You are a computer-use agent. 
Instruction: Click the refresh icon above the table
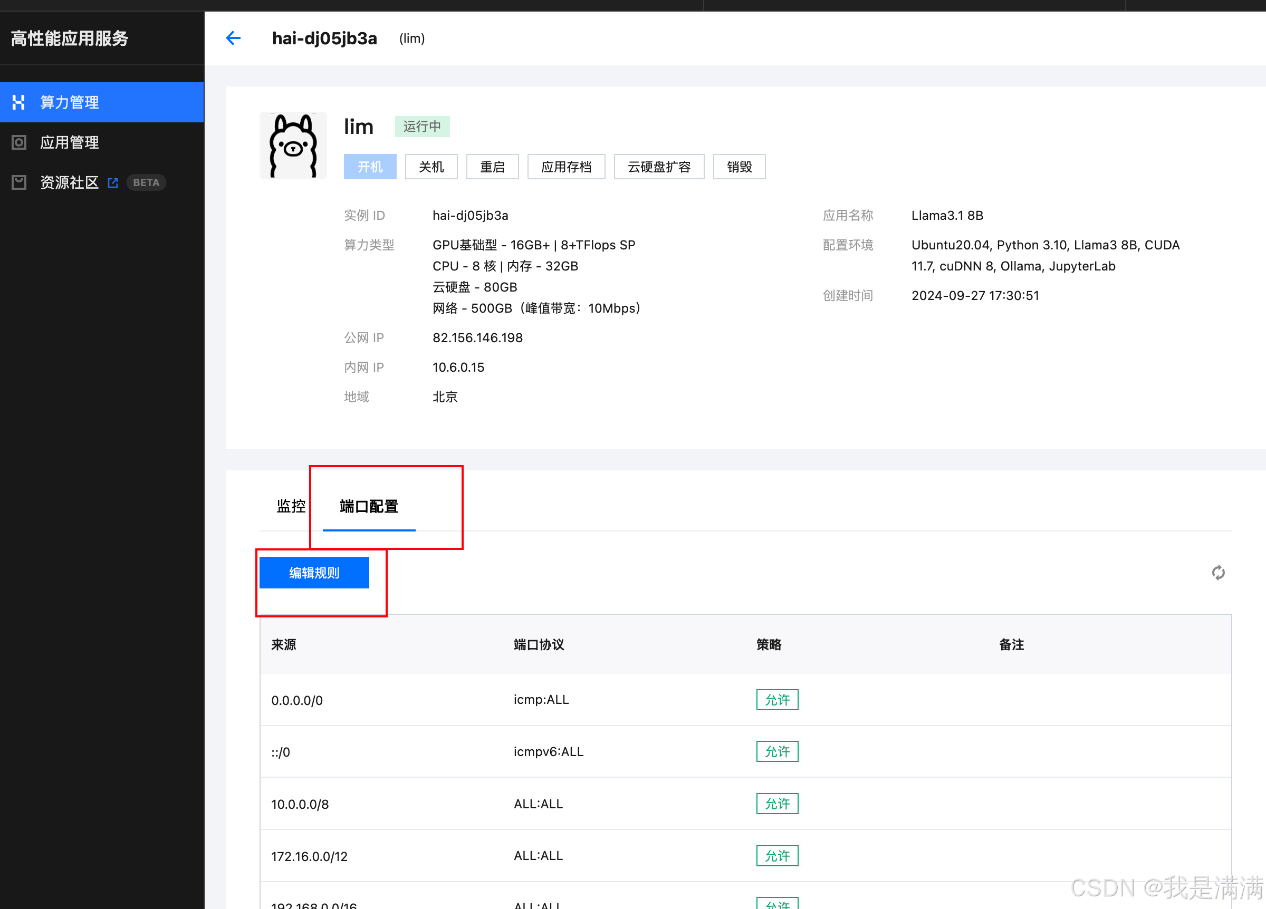[x=1218, y=573]
